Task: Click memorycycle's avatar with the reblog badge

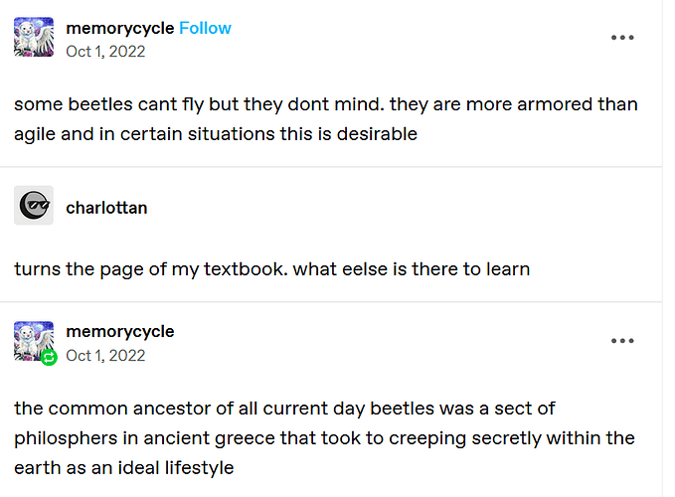Action: 34,341
